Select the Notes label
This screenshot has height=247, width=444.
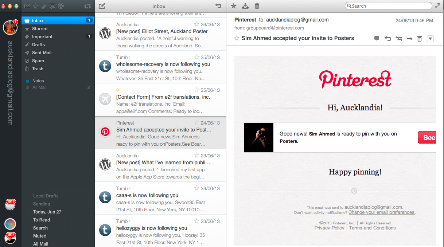(x=38, y=81)
